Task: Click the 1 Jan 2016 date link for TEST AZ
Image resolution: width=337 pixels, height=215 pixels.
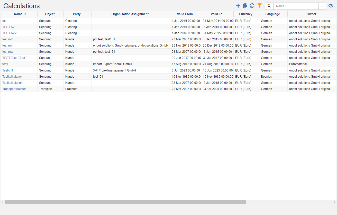Action: pos(186,27)
